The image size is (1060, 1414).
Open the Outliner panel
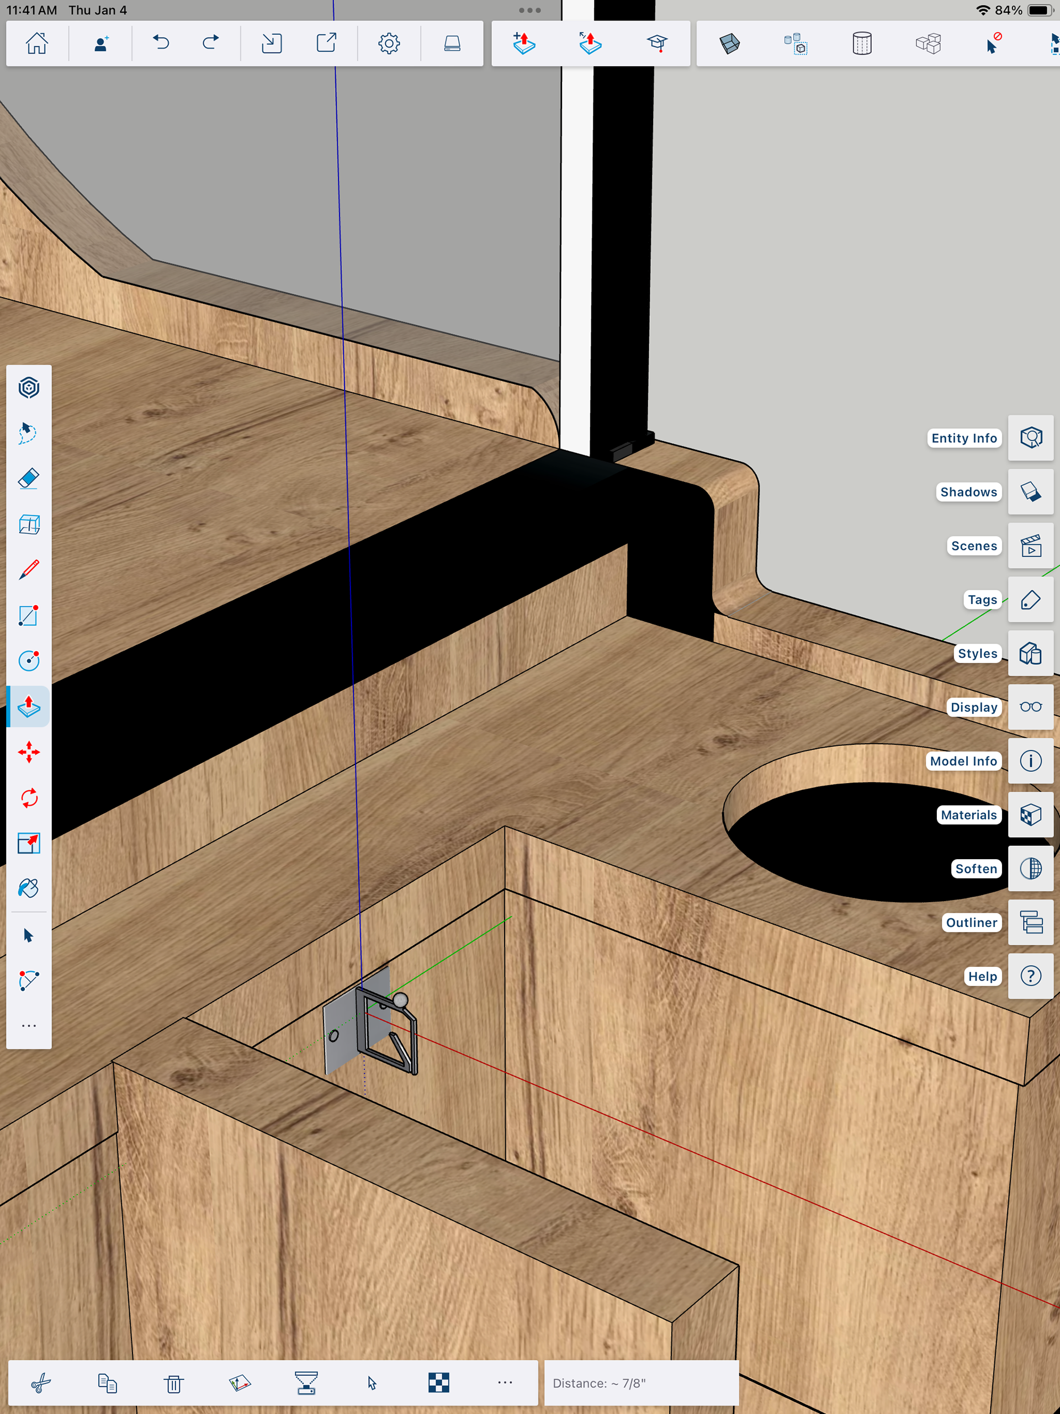(x=1030, y=923)
